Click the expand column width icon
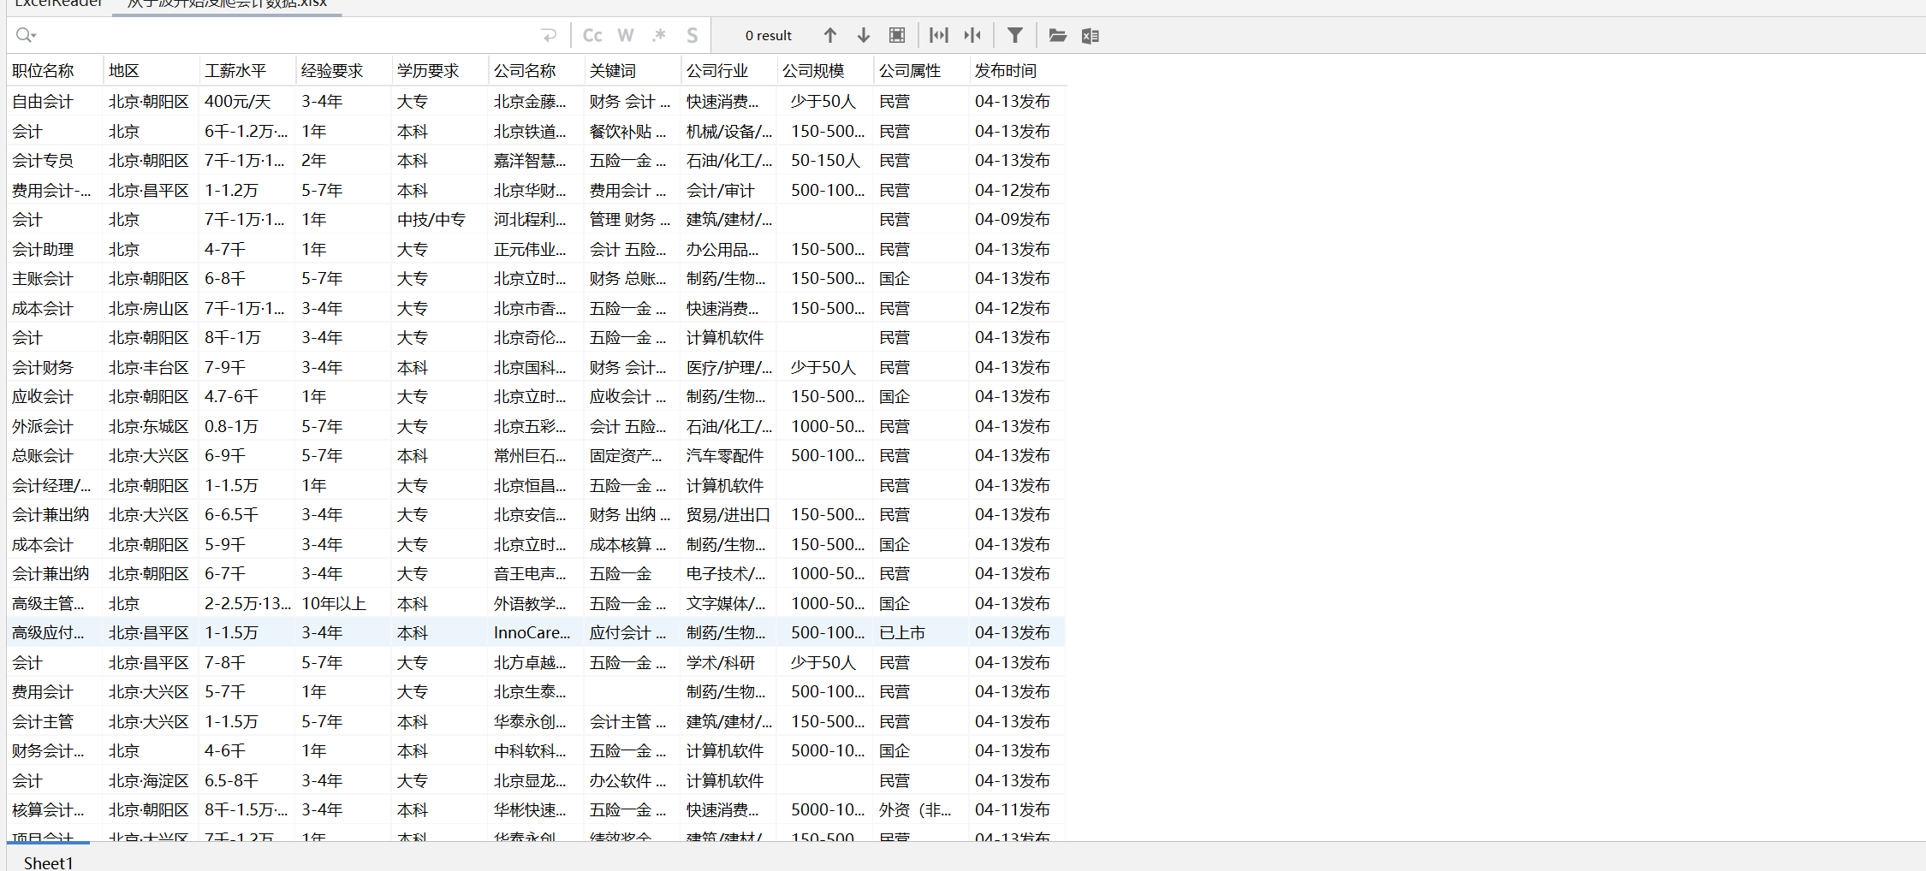The image size is (1926, 871). point(939,35)
